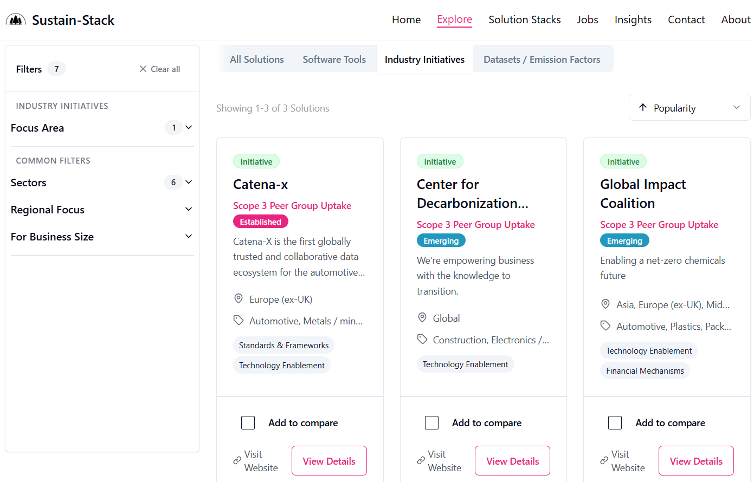This screenshot has height=482, width=754.
Task: Click the location pin icon beside Global
Action: [x=422, y=317]
